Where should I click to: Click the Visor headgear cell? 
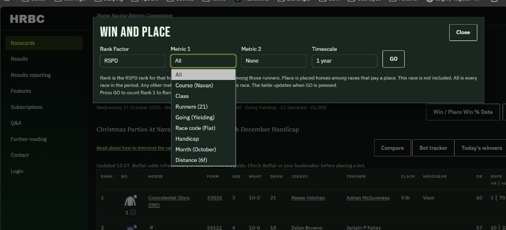click(428, 198)
